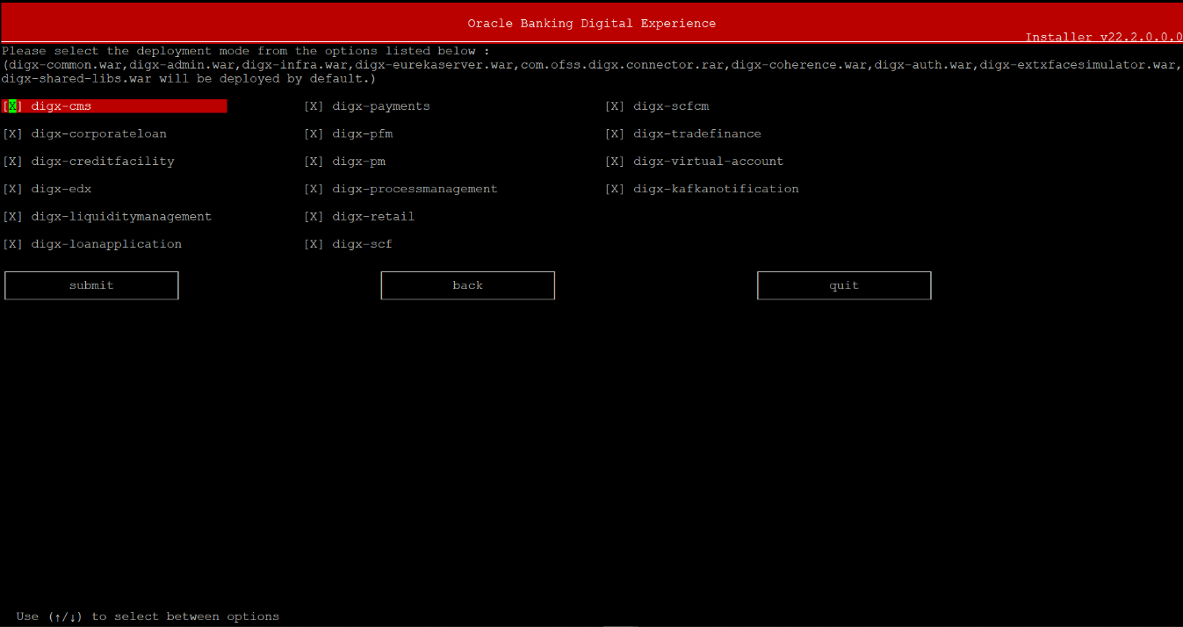Toggle the digx-scf checkbox
The height and width of the screenshot is (627, 1183).
click(x=314, y=244)
